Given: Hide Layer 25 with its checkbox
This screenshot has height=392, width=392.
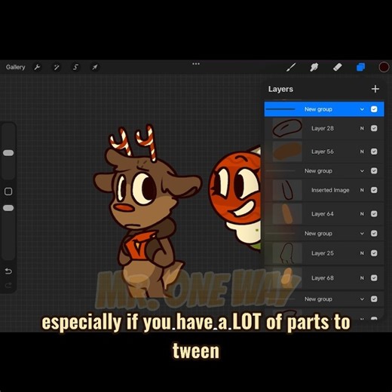Looking at the screenshot, I should pyautogui.click(x=374, y=253).
